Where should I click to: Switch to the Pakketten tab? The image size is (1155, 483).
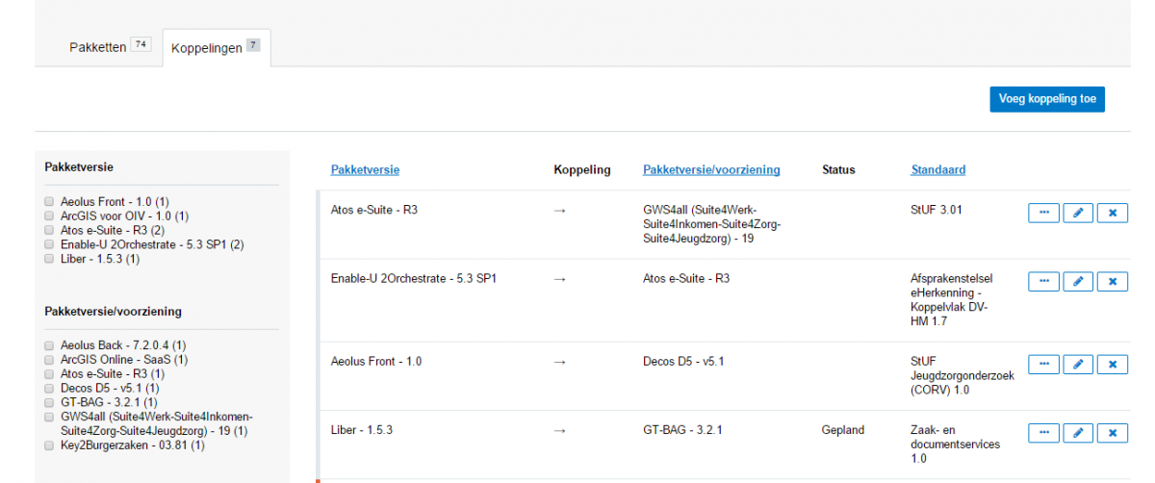(x=109, y=47)
